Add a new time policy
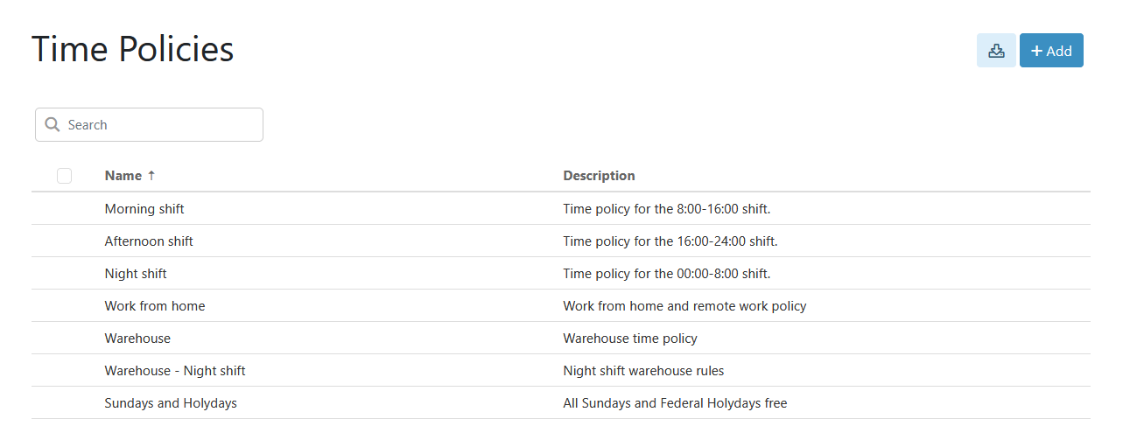The height and width of the screenshot is (447, 1130). point(1051,51)
